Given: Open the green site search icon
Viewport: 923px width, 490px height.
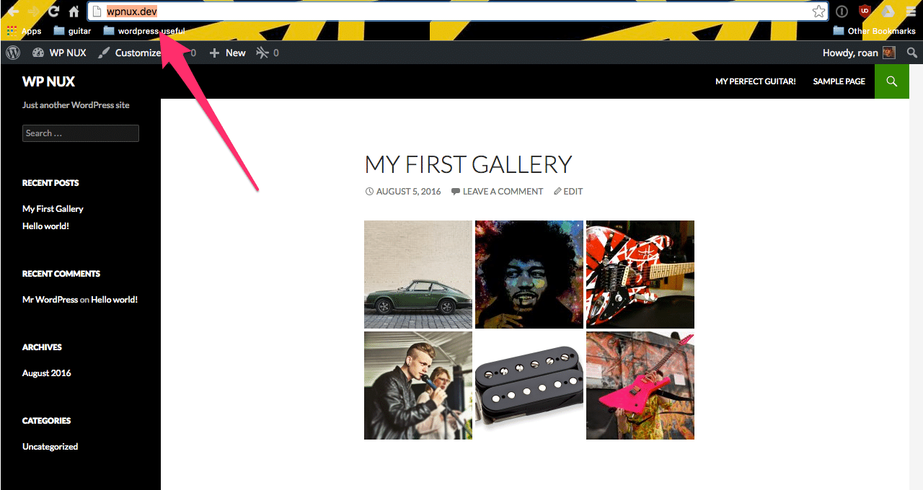Looking at the screenshot, I should 892,81.
